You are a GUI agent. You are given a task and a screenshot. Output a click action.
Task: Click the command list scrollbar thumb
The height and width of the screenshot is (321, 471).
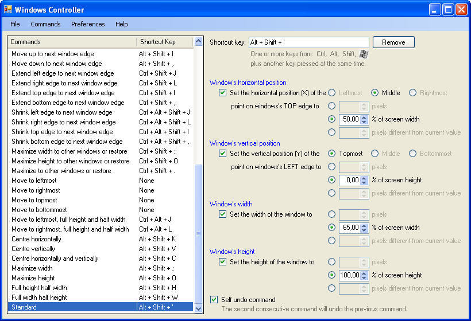point(198,234)
